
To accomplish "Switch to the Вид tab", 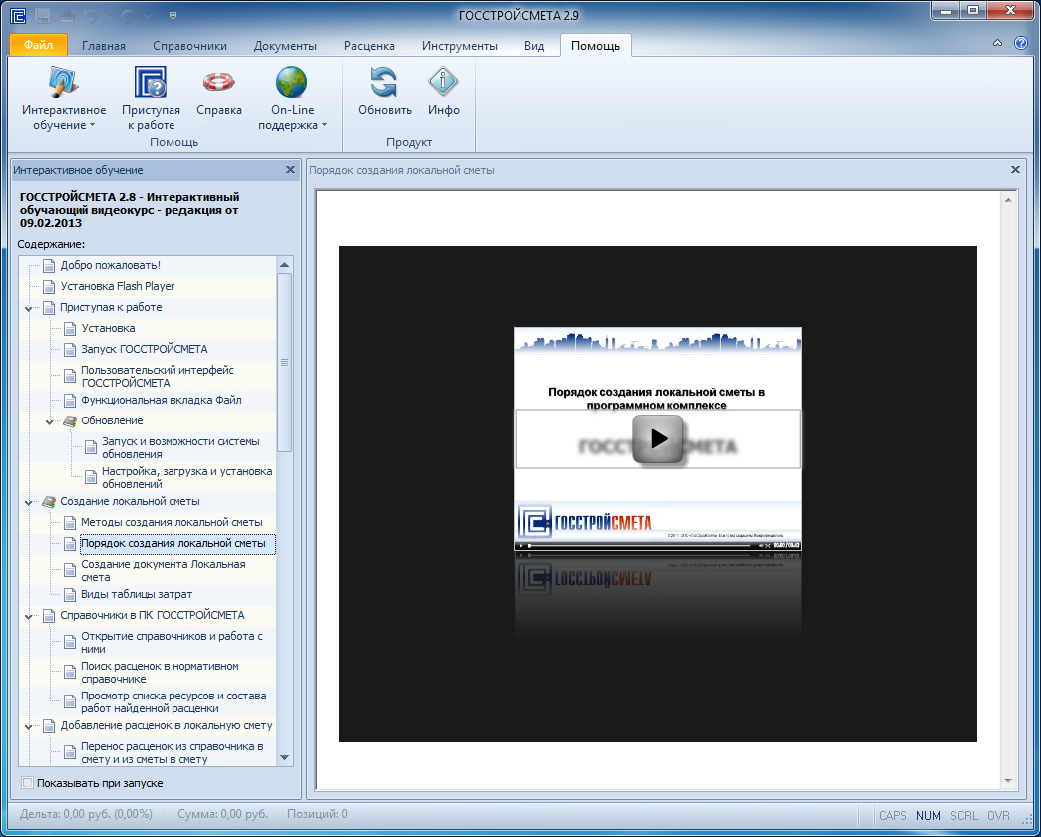I will tap(534, 46).
